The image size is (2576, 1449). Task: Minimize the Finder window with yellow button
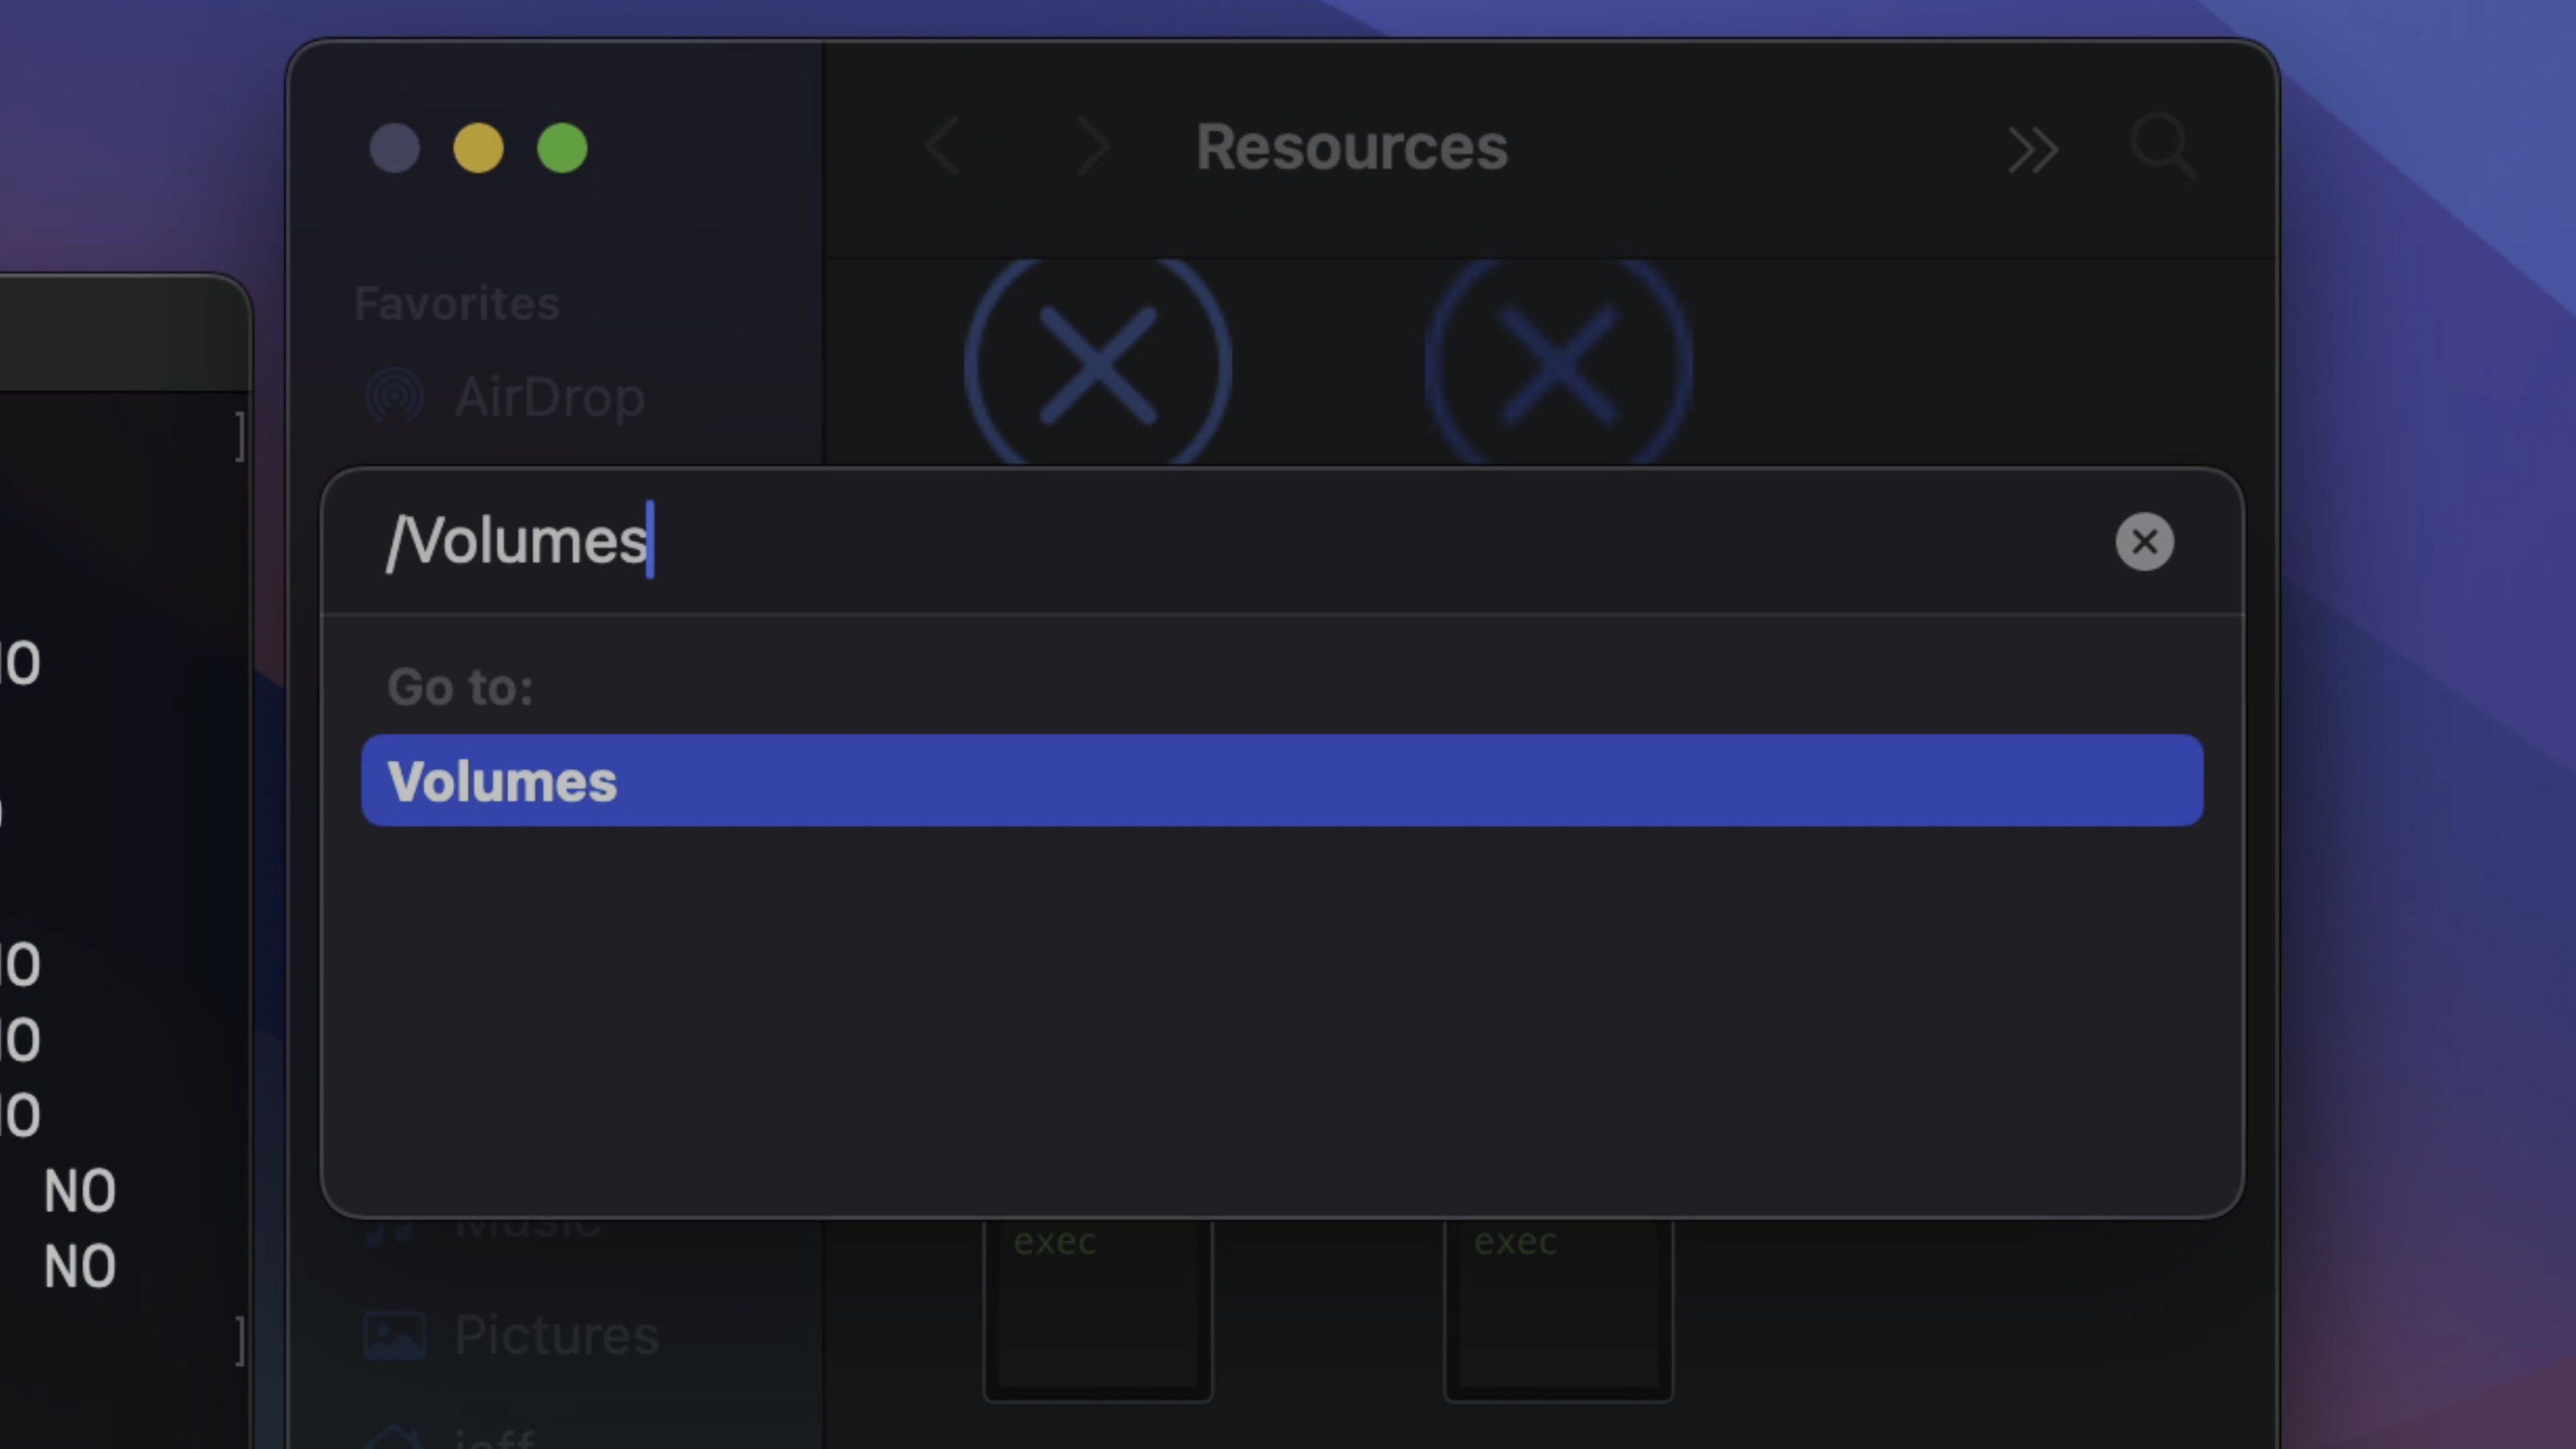(478, 148)
